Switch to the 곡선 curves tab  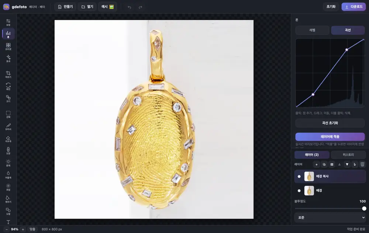(x=348, y=30)
